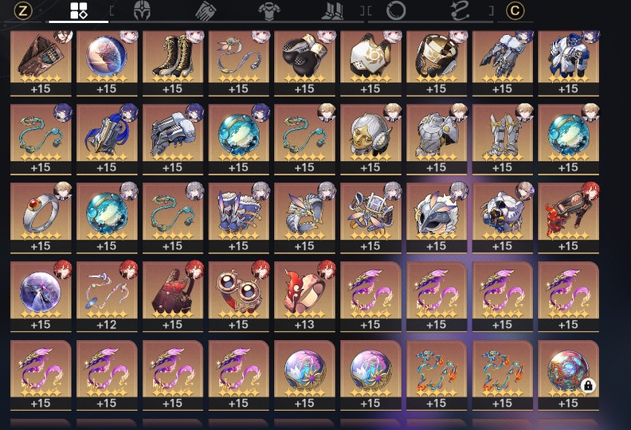
Task: Click the C key shortcut icon
Action: 515,11
